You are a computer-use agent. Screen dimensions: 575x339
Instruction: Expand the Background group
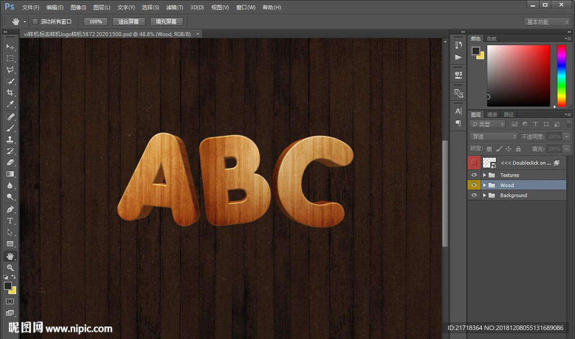pyautogui.click(x=485, y=195)
